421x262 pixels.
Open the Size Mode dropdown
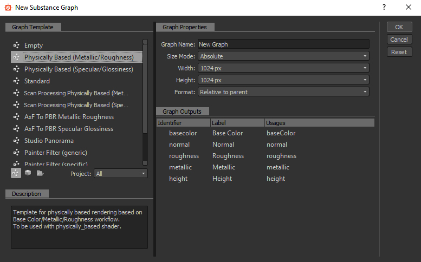pos(283,56)
